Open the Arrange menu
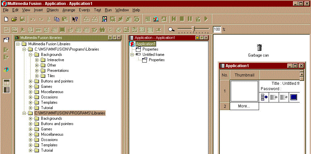 click(x=69, y=10)
